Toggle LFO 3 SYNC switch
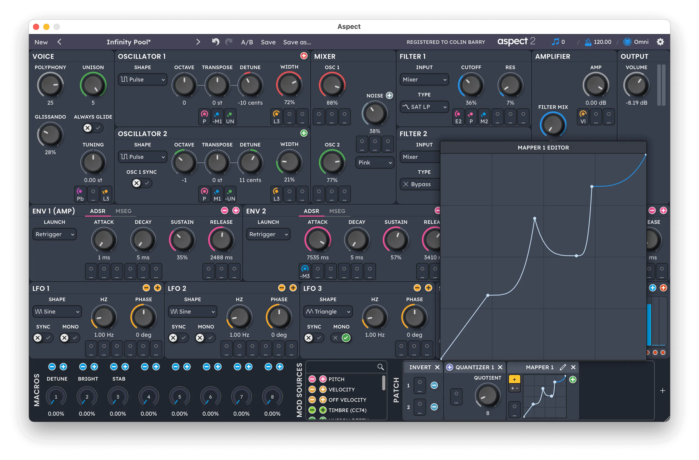The image size is (699, 460). pos(314,338)
